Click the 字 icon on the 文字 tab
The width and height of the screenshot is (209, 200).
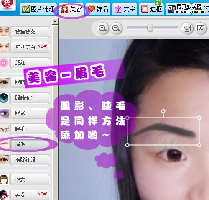coord(118,9)
